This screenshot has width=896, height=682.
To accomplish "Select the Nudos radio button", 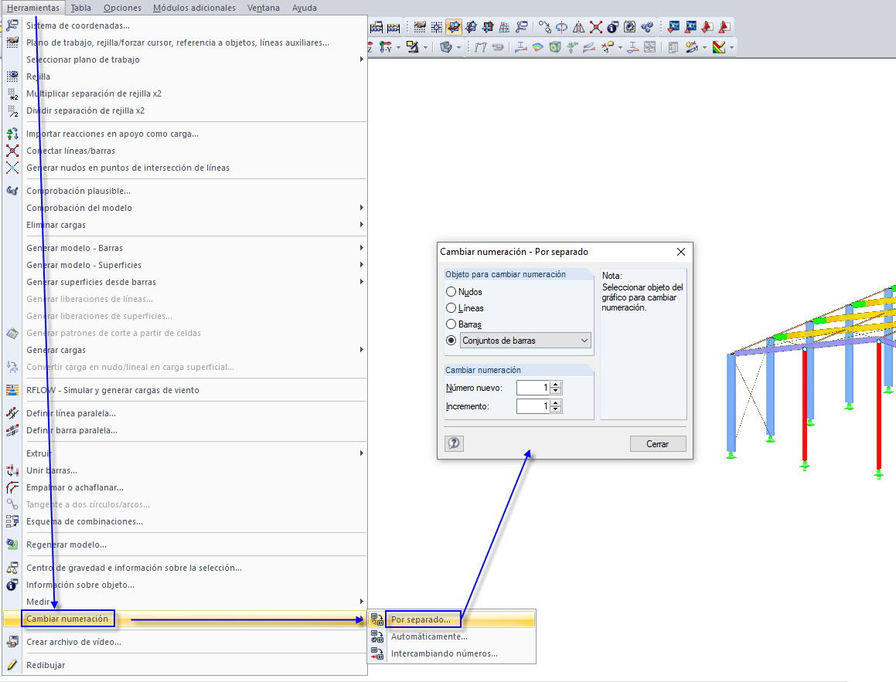I will pyautogui.click(x=451, y=292).
